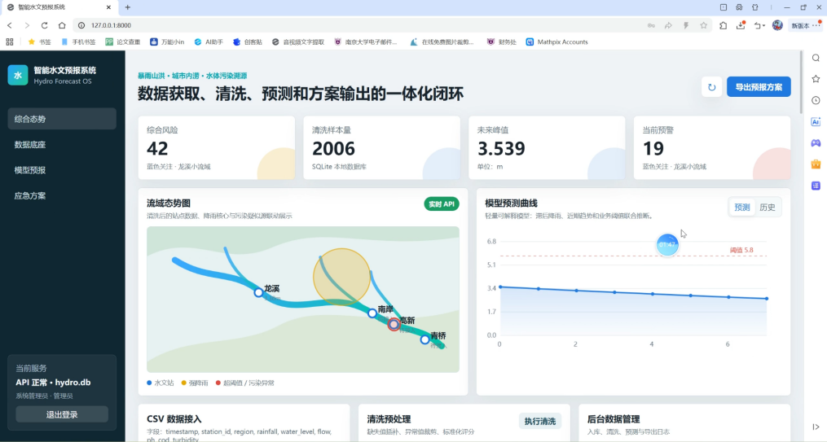Viewport: 827px width, 442px height.
Task: Click 退出登录 button
Action: 62,414
